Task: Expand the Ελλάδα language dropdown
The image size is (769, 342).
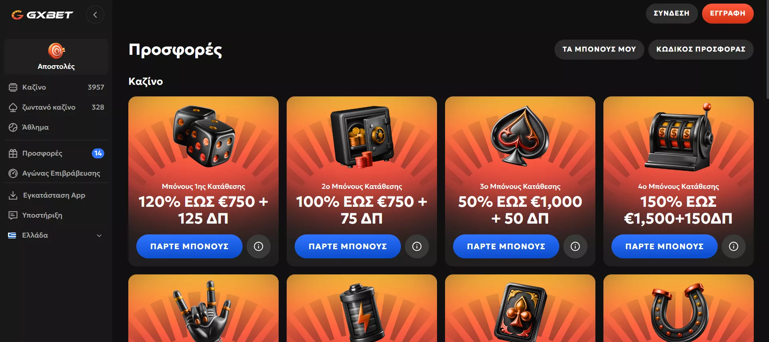Action: tap(56, 235)
